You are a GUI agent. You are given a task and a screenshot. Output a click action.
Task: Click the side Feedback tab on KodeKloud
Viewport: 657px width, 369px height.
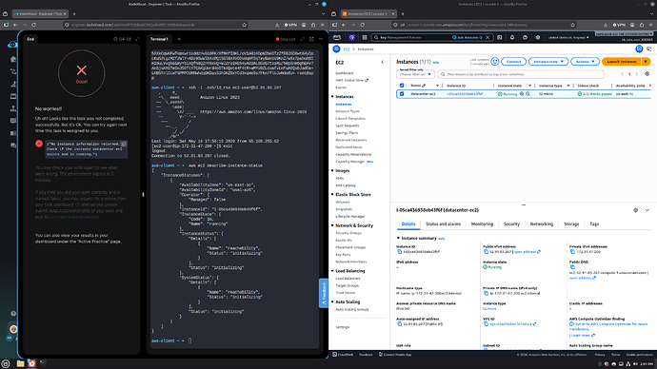324,293
